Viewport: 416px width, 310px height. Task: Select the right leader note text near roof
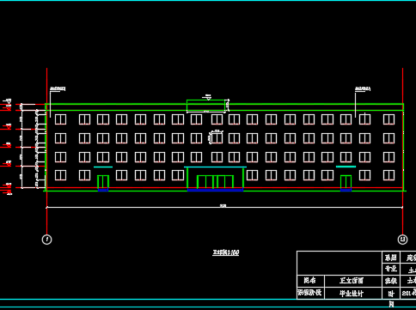[363, 89]
